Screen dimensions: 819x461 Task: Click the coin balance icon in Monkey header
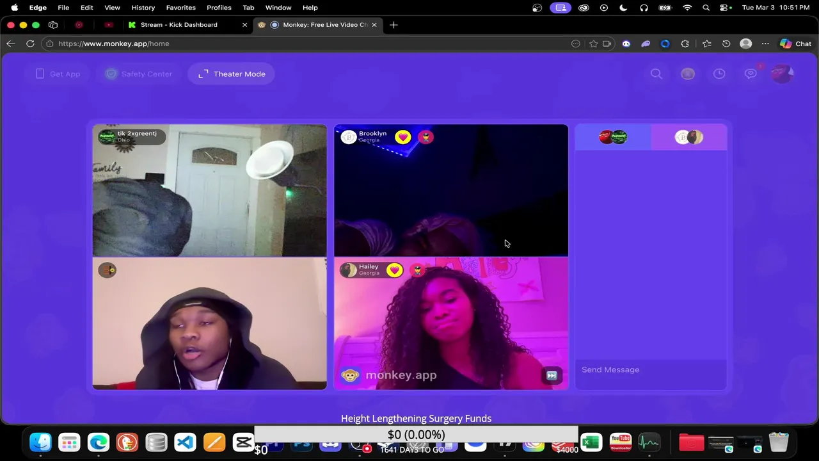tap(688, 74)
